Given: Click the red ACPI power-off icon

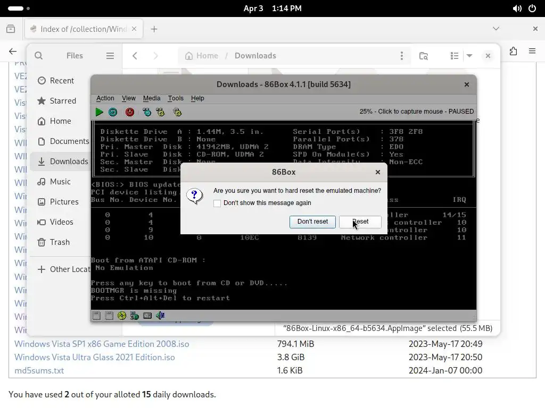Looking at the screenshot, I should [130, 112].
